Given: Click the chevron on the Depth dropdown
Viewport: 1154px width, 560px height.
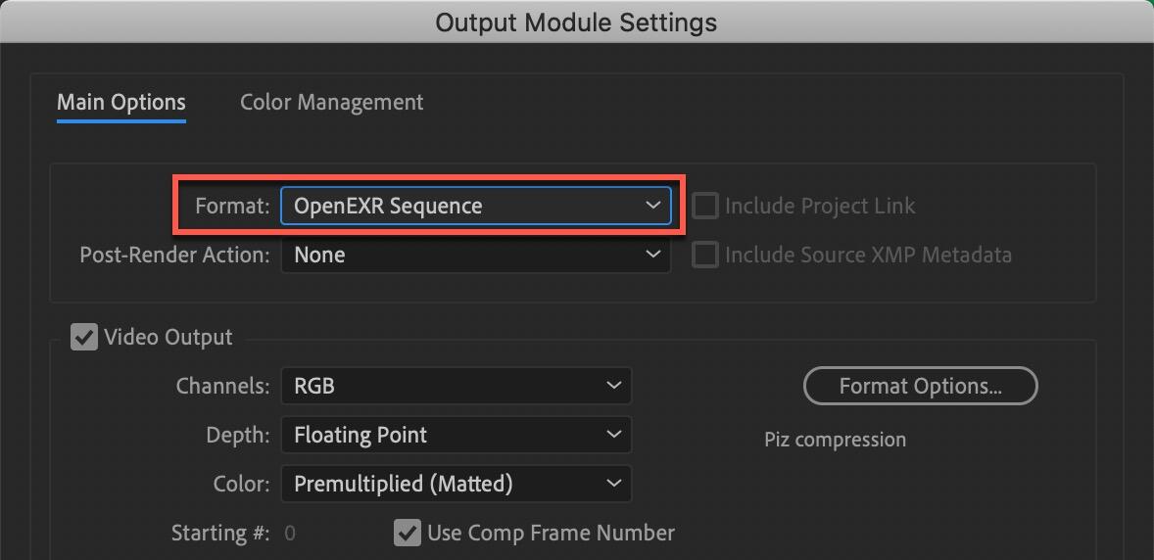Looking at the screenshot, I should coord(613,435).
